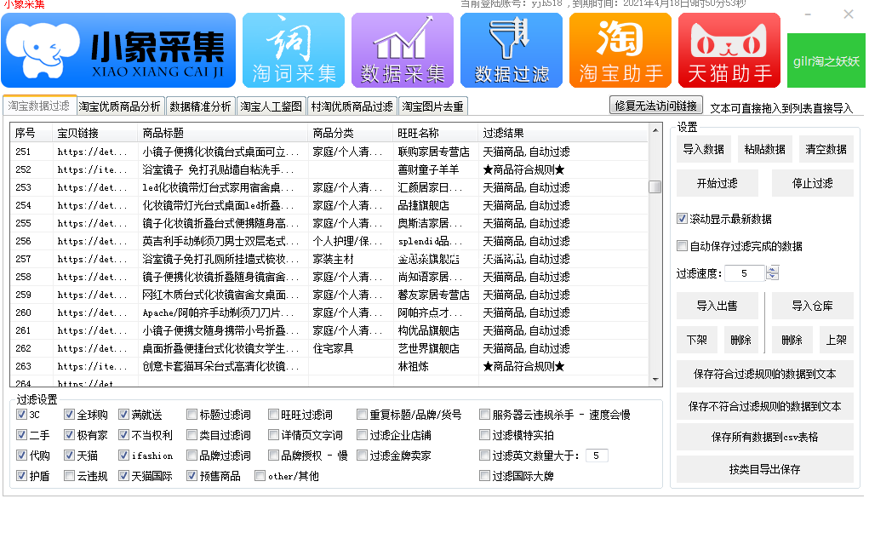Open the 淘词采集 module tile

(x=294, y=50)
